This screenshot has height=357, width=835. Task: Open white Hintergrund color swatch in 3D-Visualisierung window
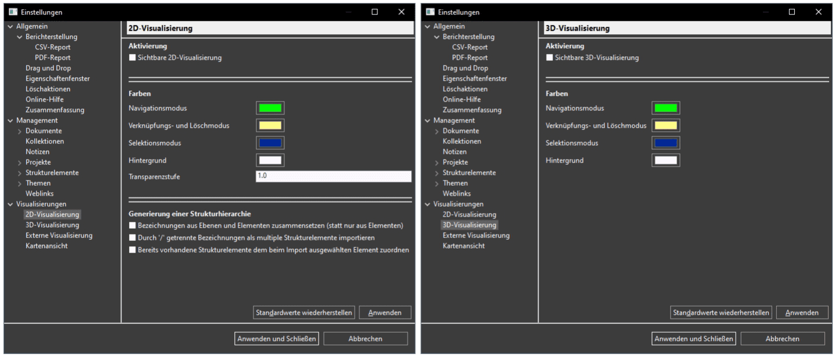click(x=666, y=160)
